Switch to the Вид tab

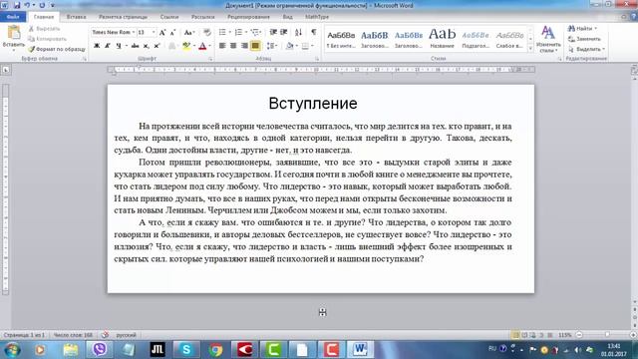(288, 17)
